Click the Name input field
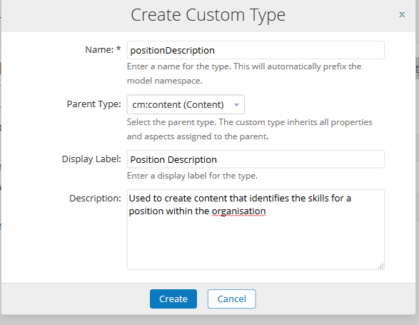The height and width of the screenshot is (325, 419). 256,50
